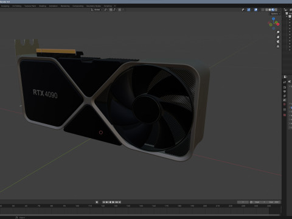Screen dimensions: 292x219
Task: Select material preview viewport shading
Action: click(x=273, y=10)
